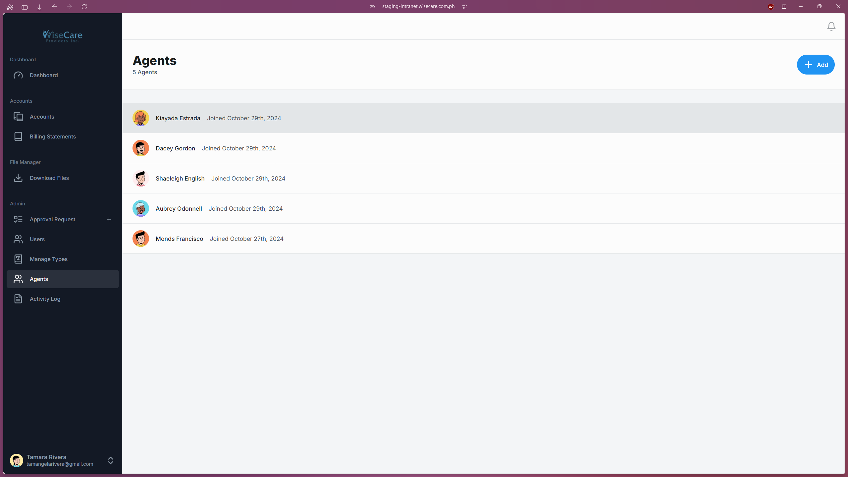Click the Download Files icon

tap(18, 178)
